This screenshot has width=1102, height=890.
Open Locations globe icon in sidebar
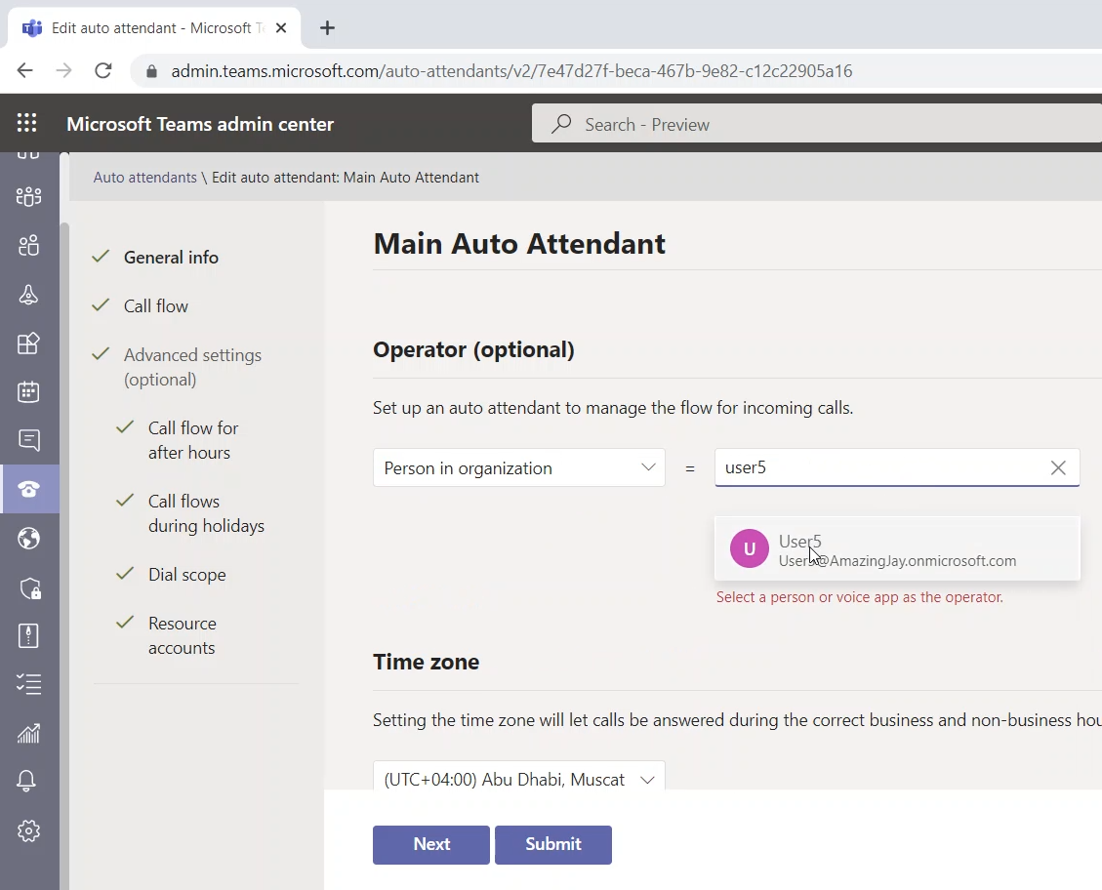pos(28,538)
